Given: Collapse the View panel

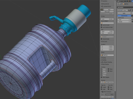Looking at the screenshot, I should [x=101, y=16].
